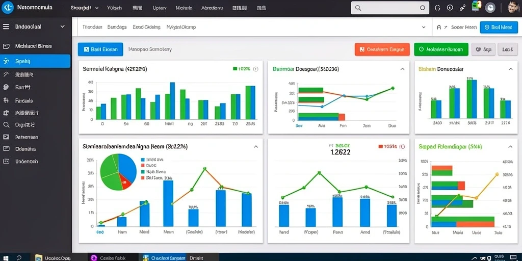522x261 pixels.
Task: Click the link icon in the top bar
Action: [462, 8]
